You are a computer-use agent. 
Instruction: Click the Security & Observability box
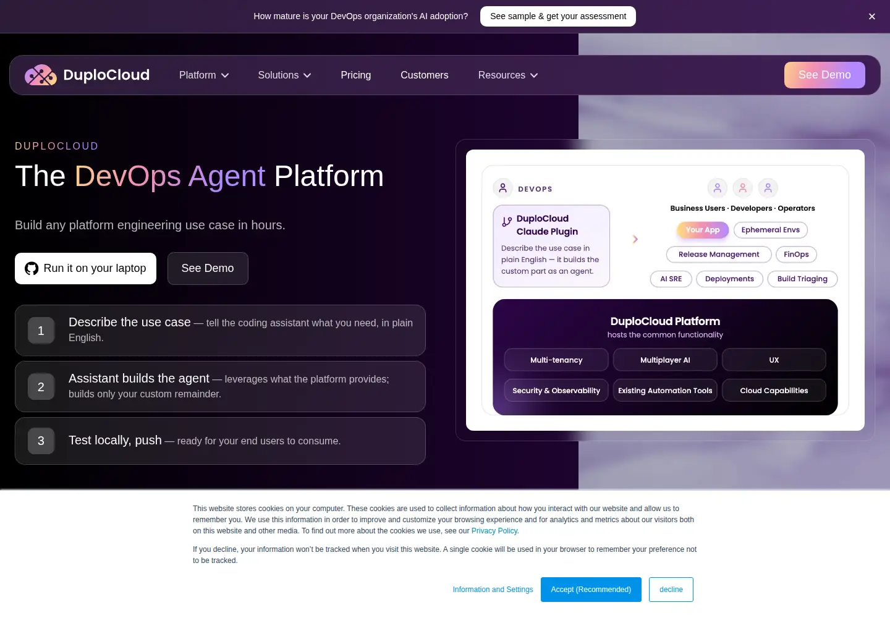[556, 391]
